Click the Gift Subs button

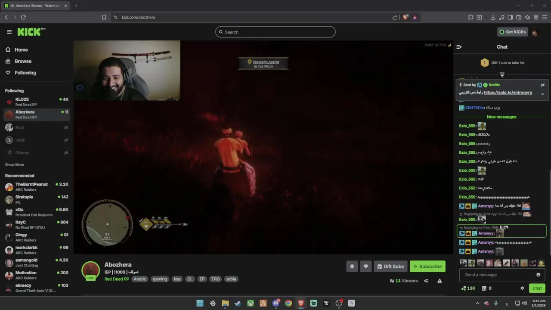click(390, 267)
